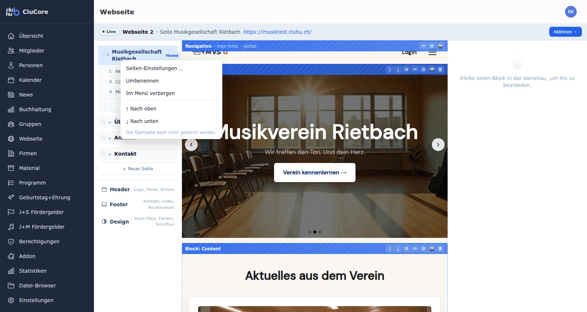Viewport: 587px width, 312px height.
Task: Click the robot AI icon in Navigation bar
Action: pyautogui.click(x=440, y=46)
